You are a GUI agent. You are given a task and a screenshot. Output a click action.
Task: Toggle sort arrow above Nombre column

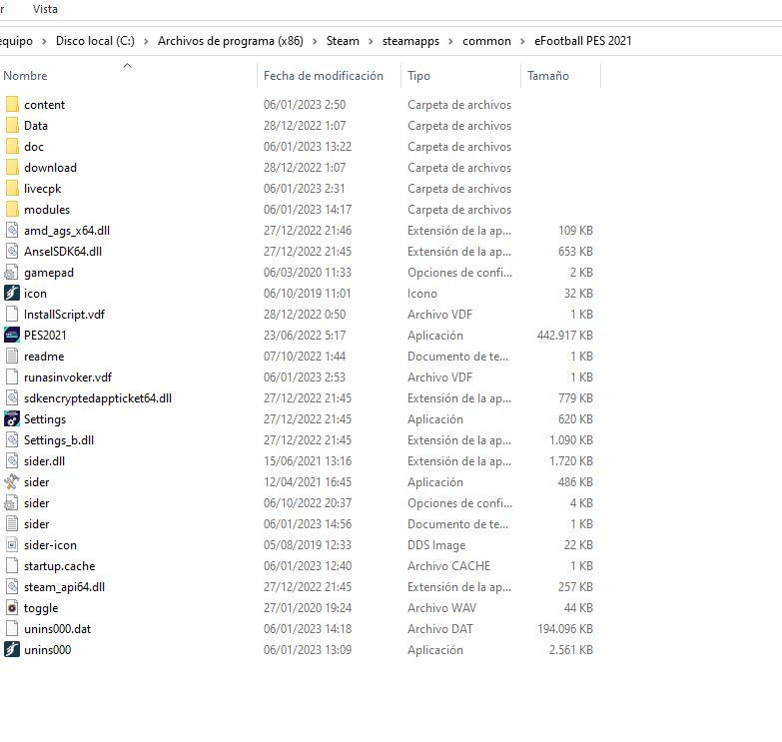coord(127,65)
